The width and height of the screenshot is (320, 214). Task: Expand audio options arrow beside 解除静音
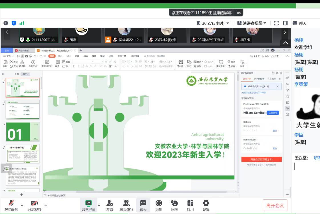point(22,205)
